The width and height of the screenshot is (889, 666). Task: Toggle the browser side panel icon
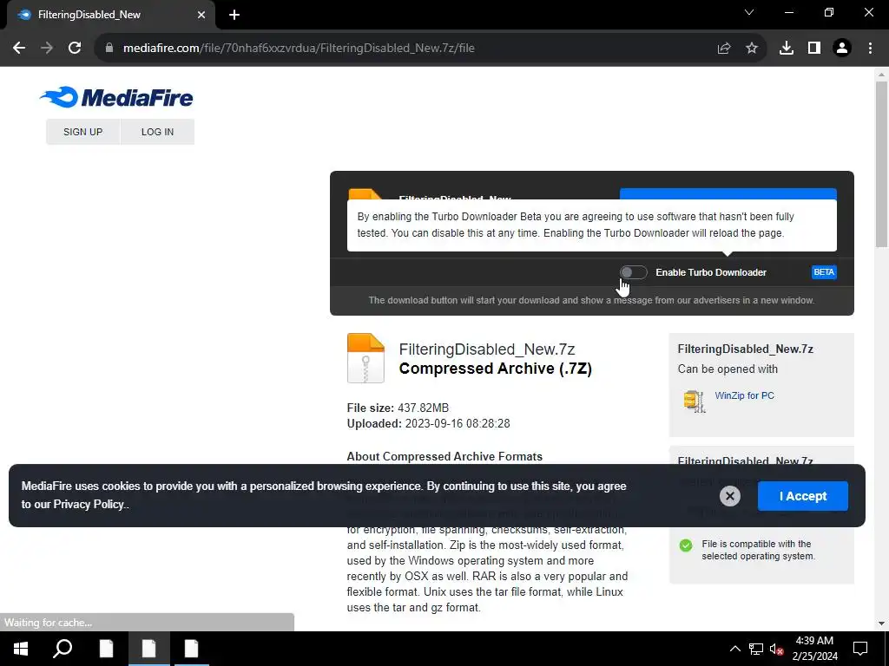pyautogui.click(x=814, y=49)
